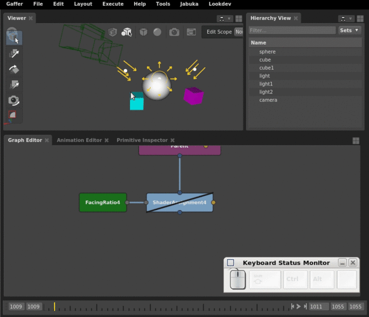Select the FacingRatio4 node

coord(103,203)
